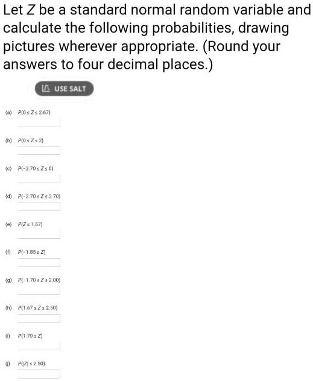The height and width of the screenshot is (381, 313).
Task: Click the part (g) expression text
Action: [x=39, y=280]
